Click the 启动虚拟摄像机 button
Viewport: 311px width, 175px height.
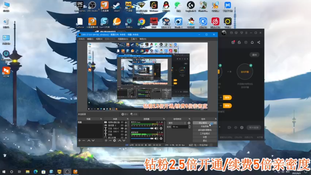coord(205,130)
